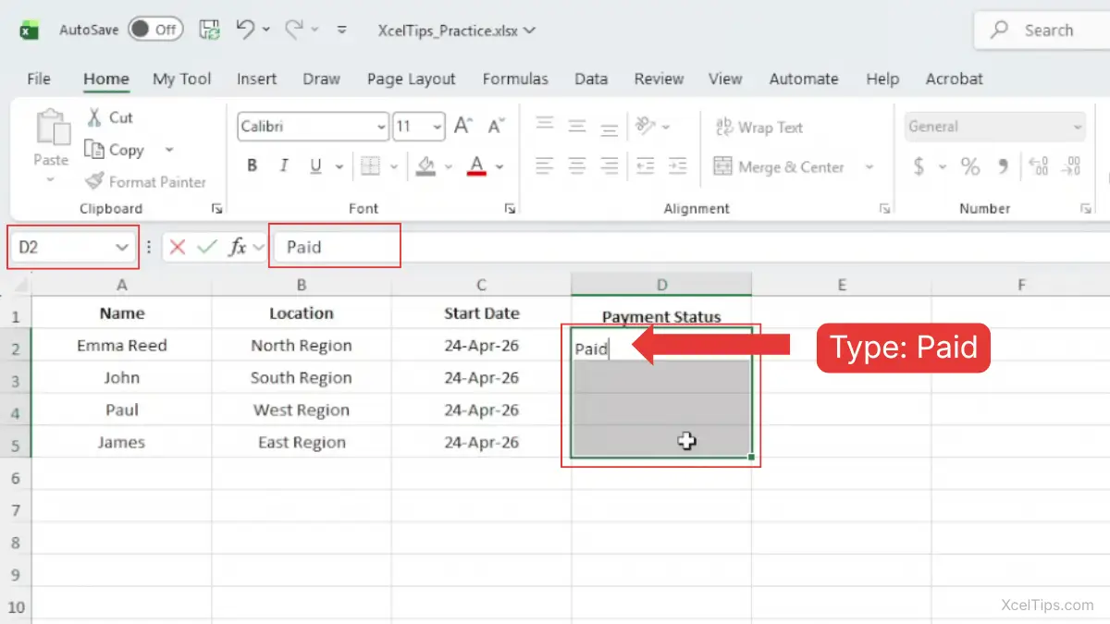Confirm the entry with the green checkmark
1110x624 pixels.
207,247
